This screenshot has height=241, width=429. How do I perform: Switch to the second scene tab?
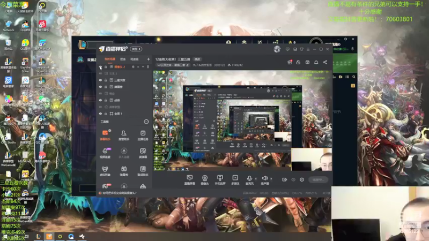pyautogui.click(x=123, y=59)
